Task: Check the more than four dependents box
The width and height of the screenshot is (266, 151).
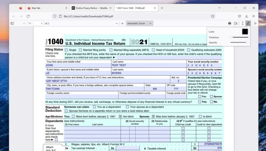Action: pos(56,140)
